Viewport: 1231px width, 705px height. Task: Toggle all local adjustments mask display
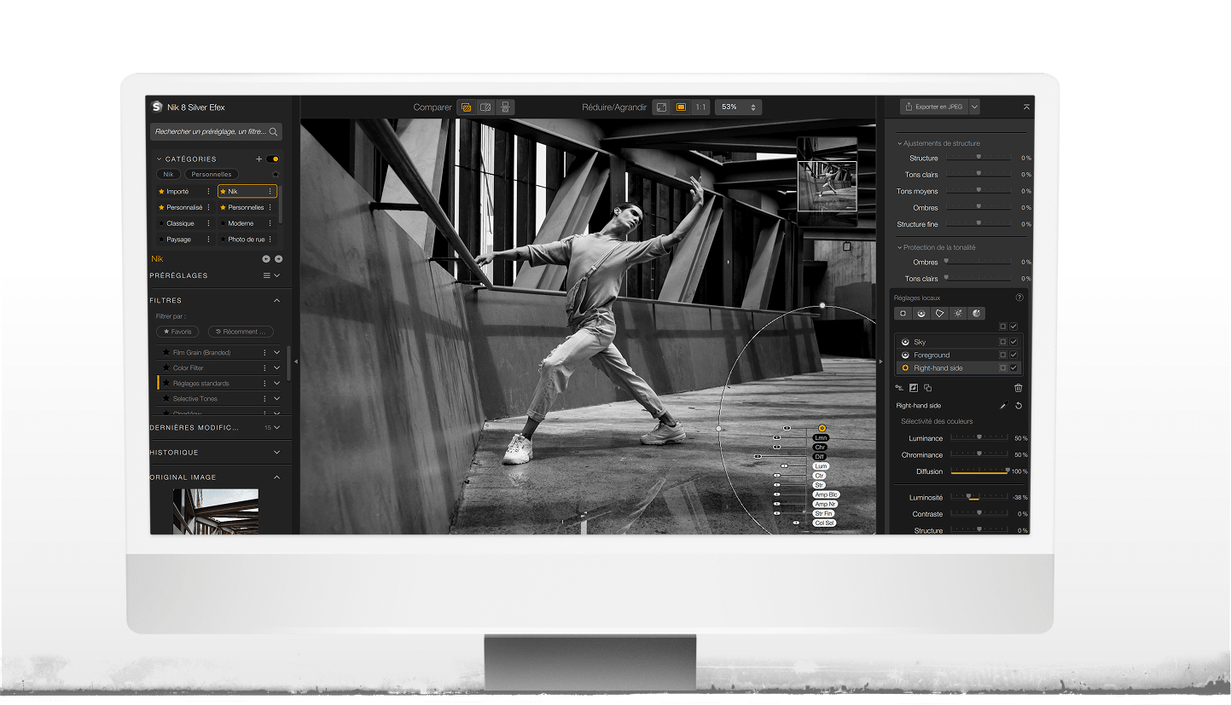(x=1003, y=326)
